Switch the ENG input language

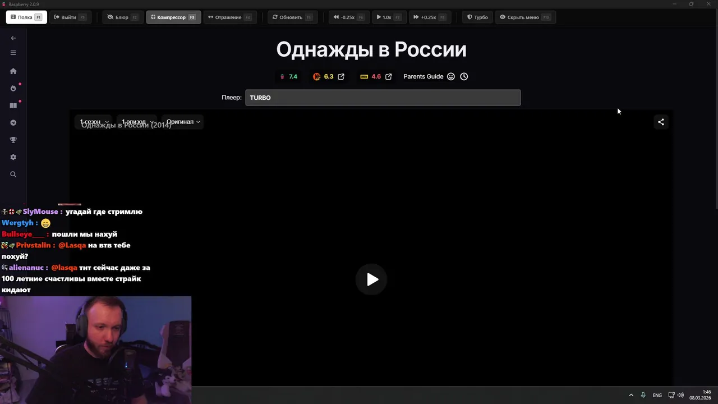coord(657,395)
